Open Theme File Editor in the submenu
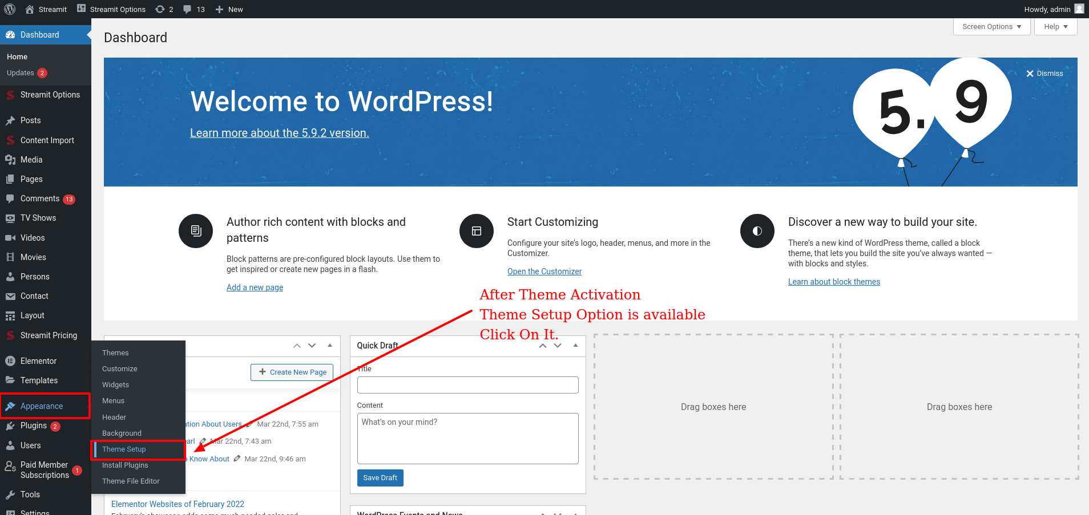1089x515 pixels. click(x=138, y=481)
